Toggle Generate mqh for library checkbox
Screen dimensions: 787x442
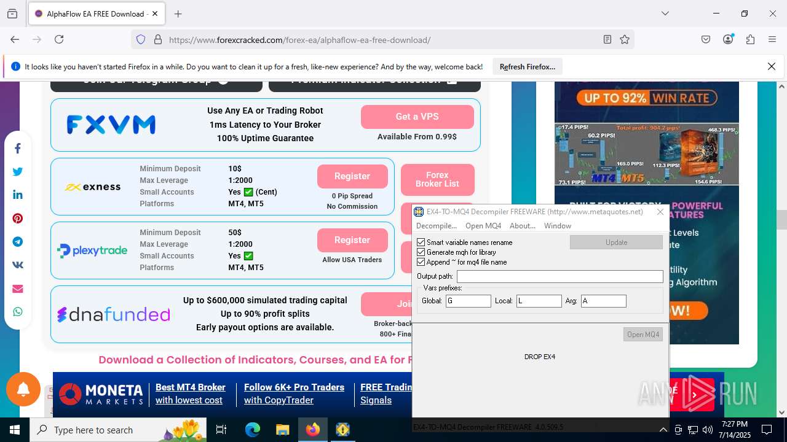[421, 252]
